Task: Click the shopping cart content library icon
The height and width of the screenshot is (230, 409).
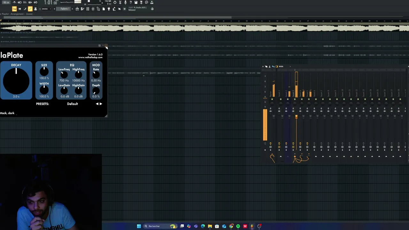Action: click(124, 9)
